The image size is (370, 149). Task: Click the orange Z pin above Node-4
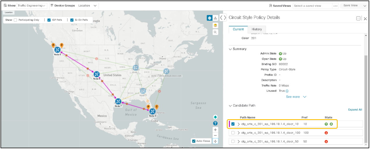pos(157,107)
